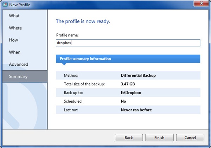Click the Profile summary information header
This screenshot has height=148, width=211.
pyautogui.click(x=128, y=59)
